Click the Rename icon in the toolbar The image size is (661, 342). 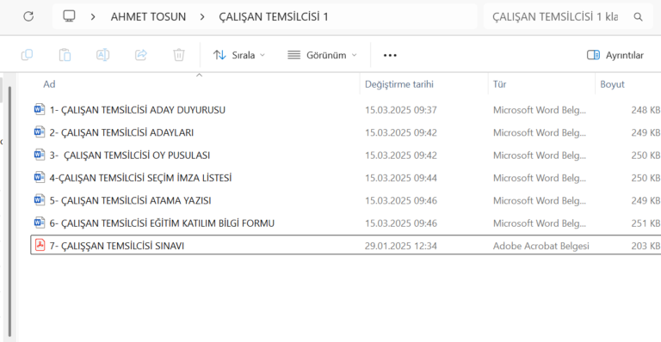tap(103, 55)
